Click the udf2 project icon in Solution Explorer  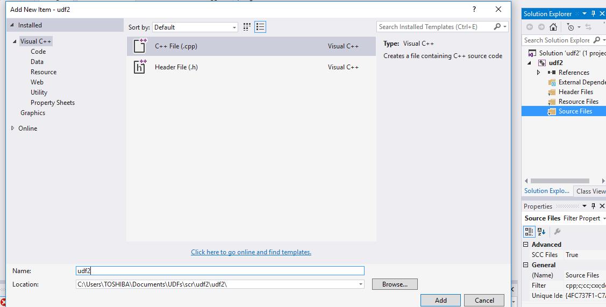pyautogui.click(x=542, y=63)
